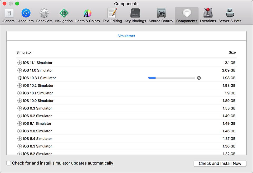
Task: Open the Locations preferences pane
Action: [208, 16]
